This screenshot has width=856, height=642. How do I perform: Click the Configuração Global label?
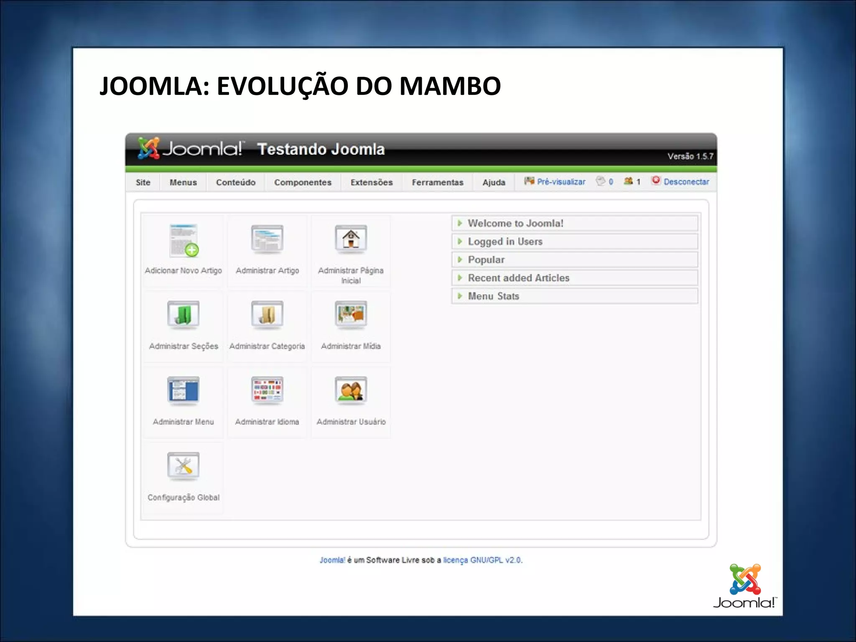coord(183,497)
